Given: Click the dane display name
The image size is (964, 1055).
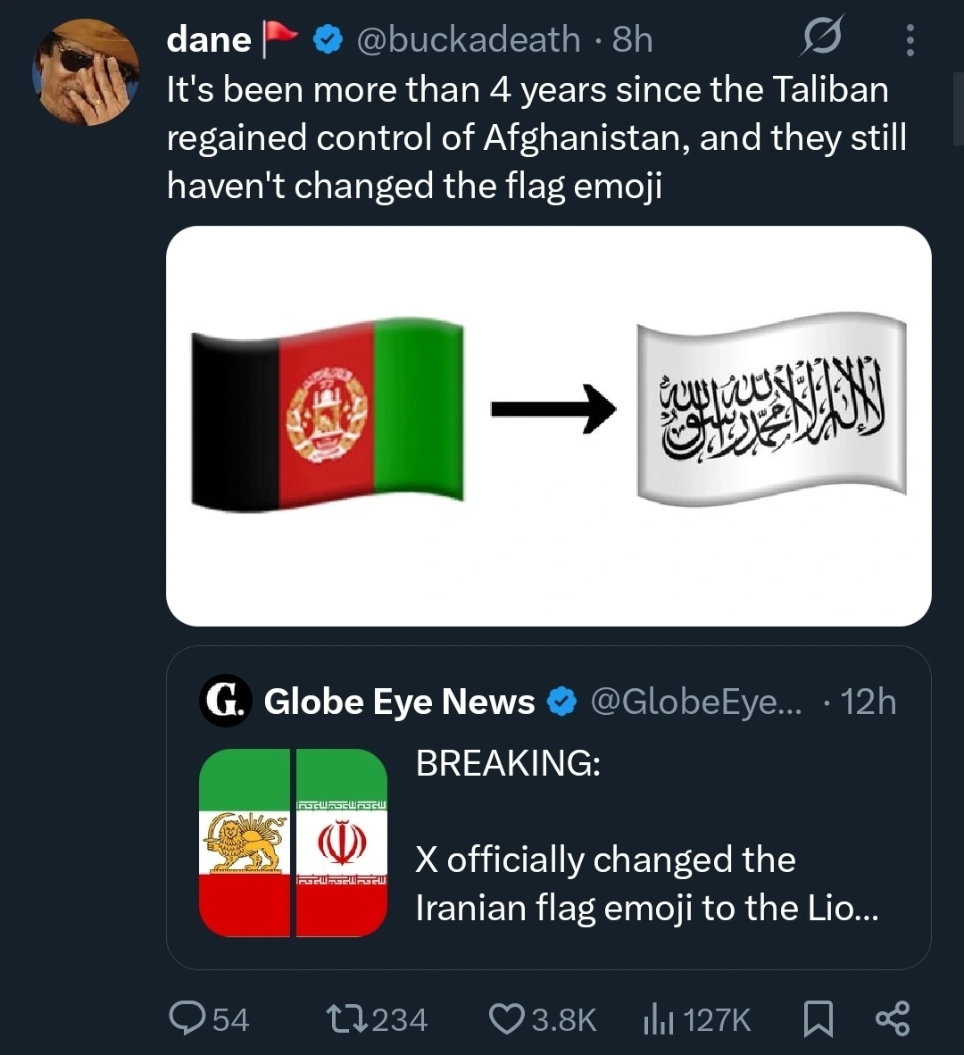Looking at the screenshot, I should (x=209, y=39).
